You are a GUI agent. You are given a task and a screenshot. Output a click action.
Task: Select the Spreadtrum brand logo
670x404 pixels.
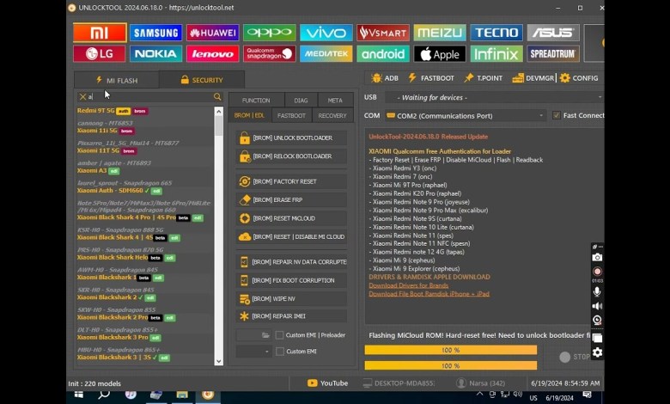[553, 54]
